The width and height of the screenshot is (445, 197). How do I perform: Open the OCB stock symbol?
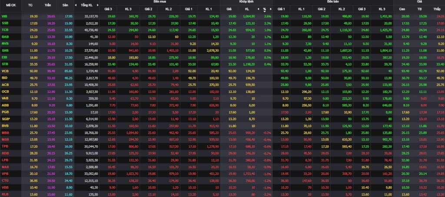pyautogui.click(x=5, y=92)
